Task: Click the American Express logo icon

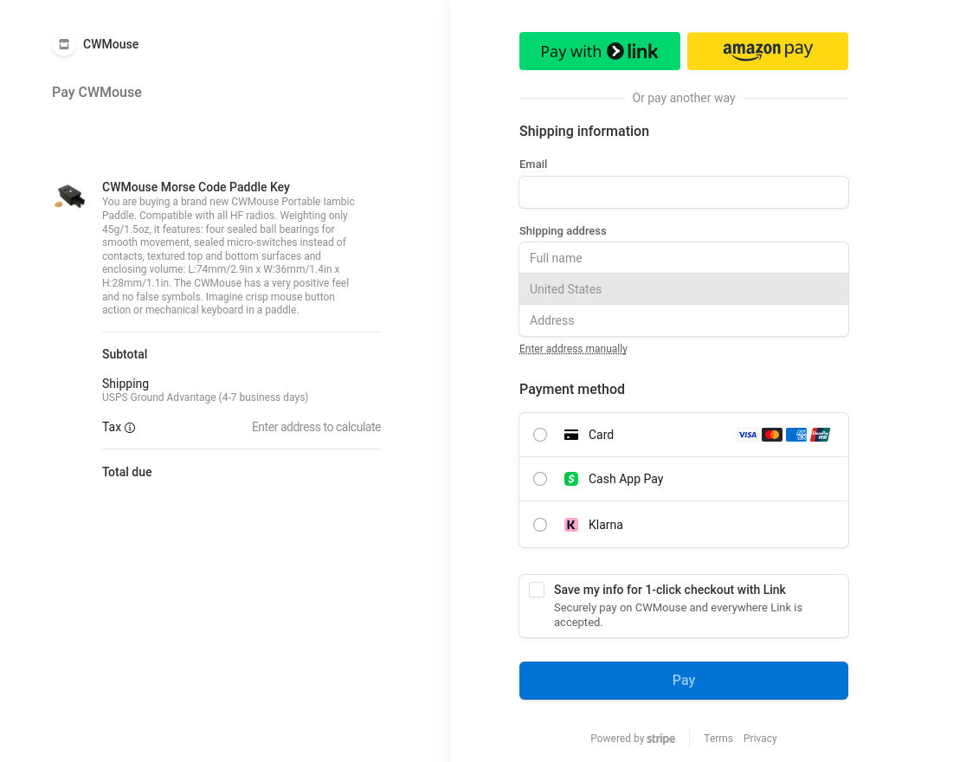Action: pyautogui.click(x=795, y=435)
